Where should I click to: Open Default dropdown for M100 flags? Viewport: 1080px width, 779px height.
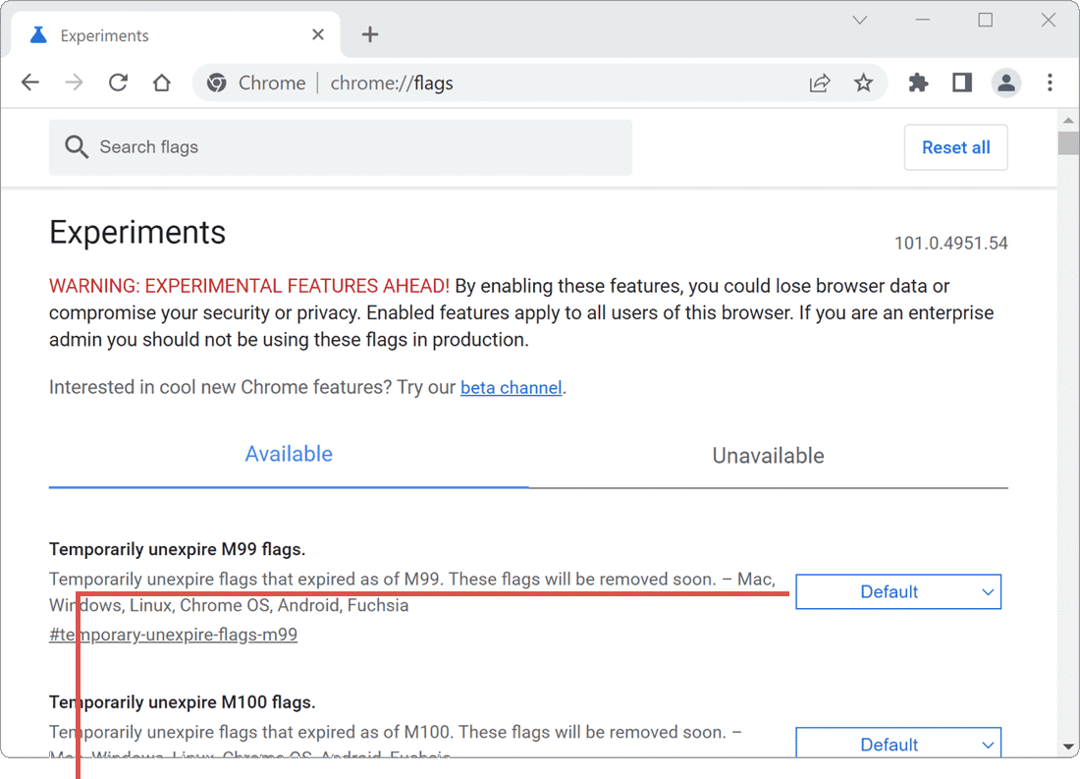(898, 743)
